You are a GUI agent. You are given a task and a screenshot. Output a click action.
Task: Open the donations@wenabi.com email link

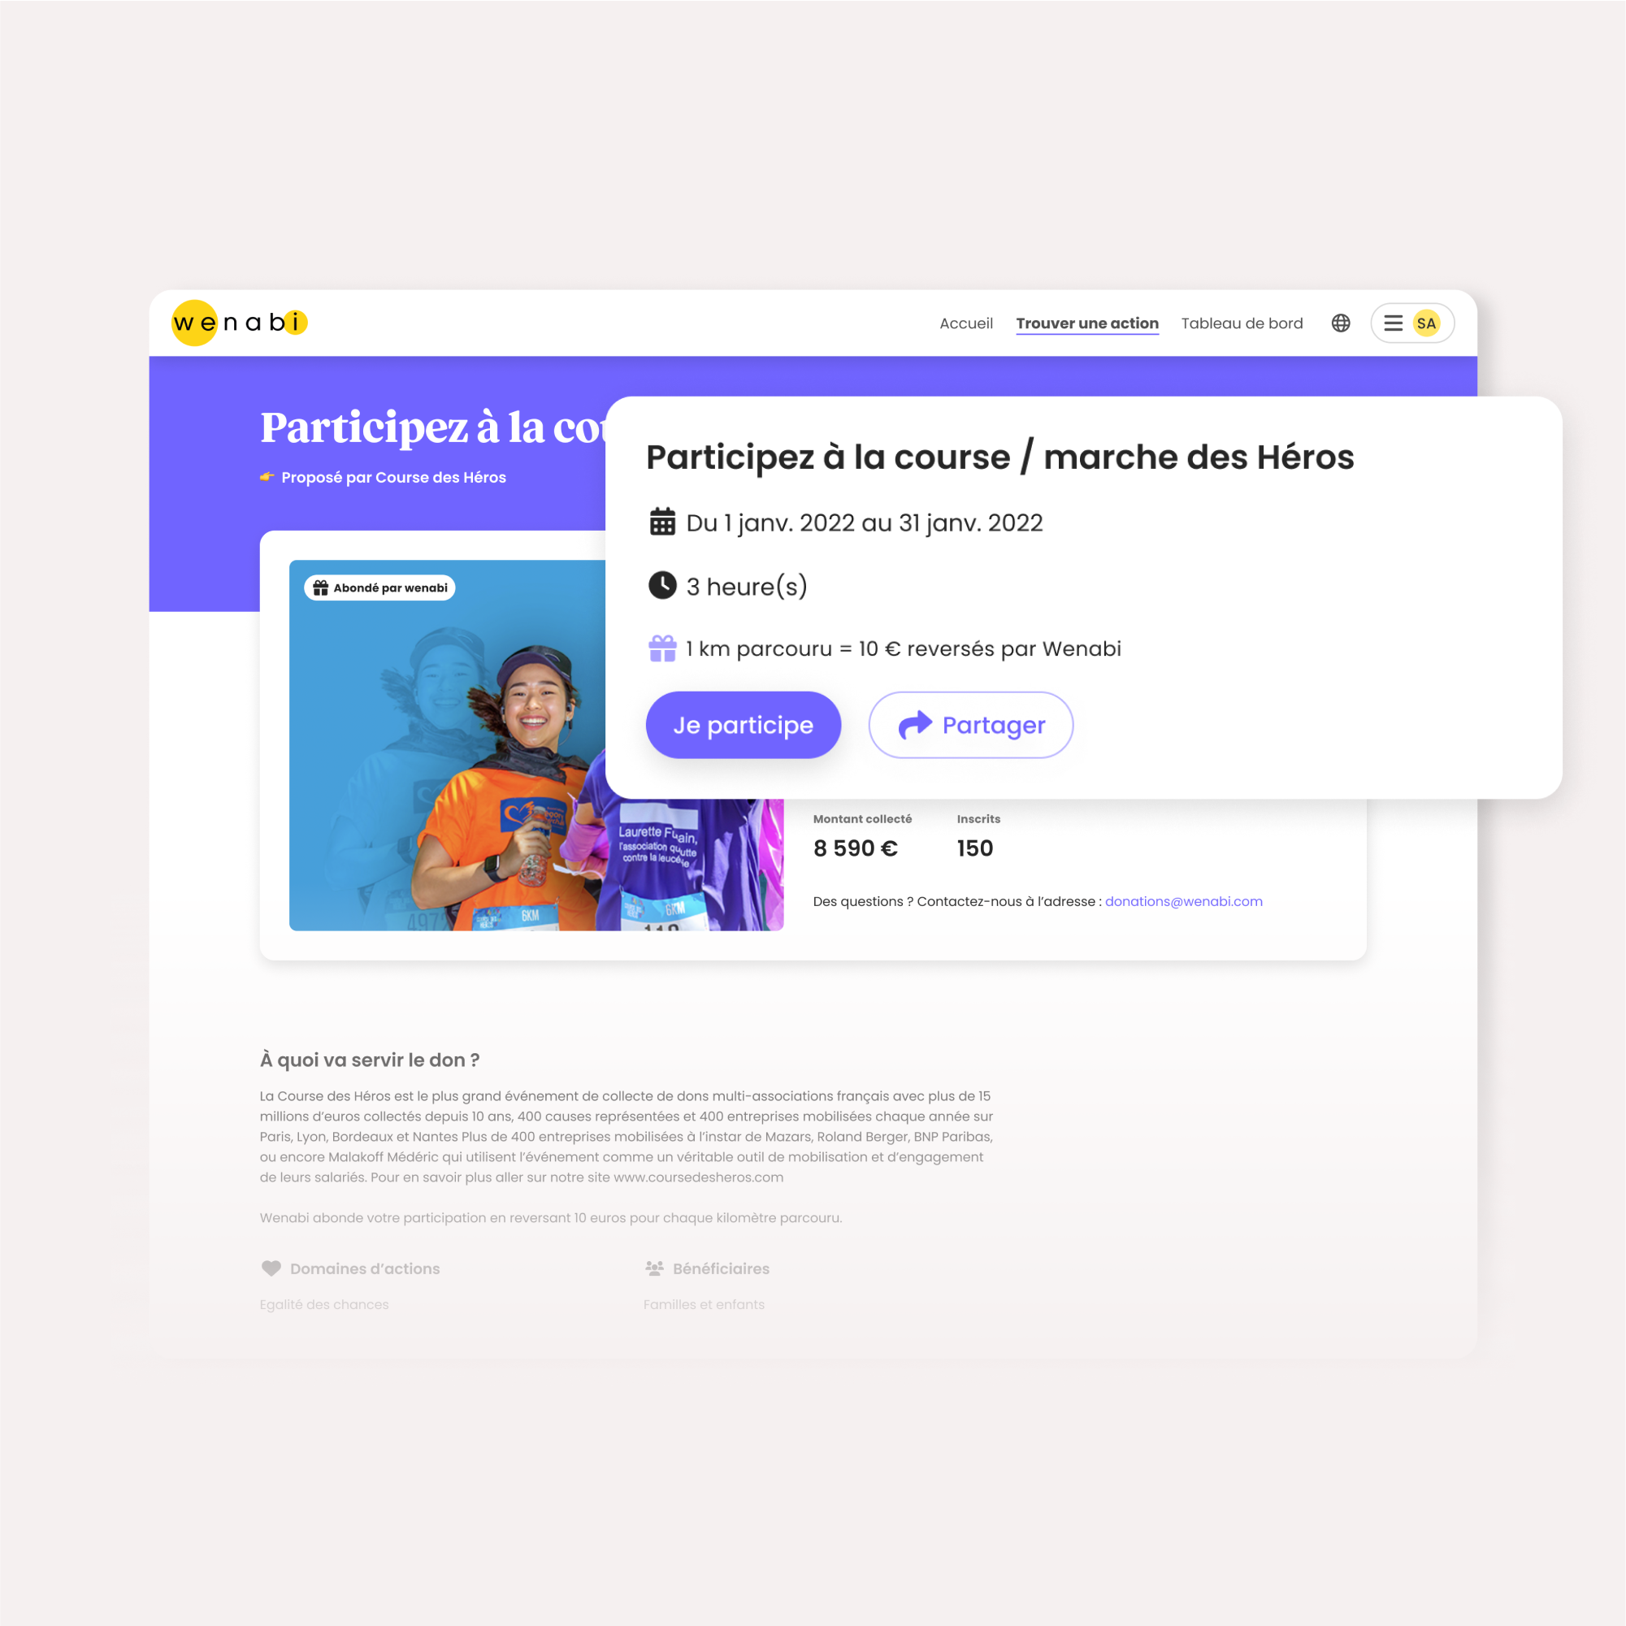point(1183,901)
